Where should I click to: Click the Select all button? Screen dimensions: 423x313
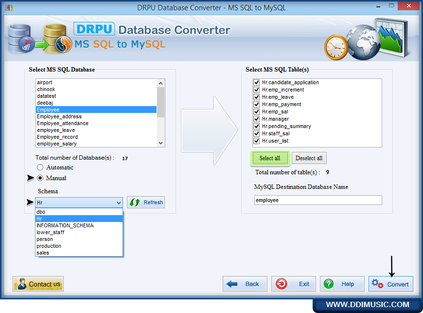pyautogui.click(x=270, y=158)
